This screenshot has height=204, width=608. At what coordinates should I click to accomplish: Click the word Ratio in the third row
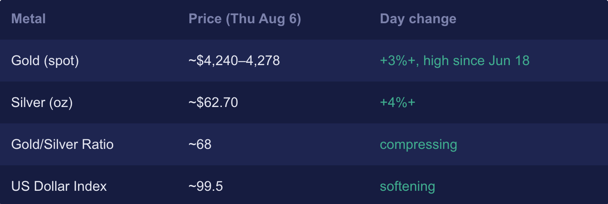coord(98,144)
